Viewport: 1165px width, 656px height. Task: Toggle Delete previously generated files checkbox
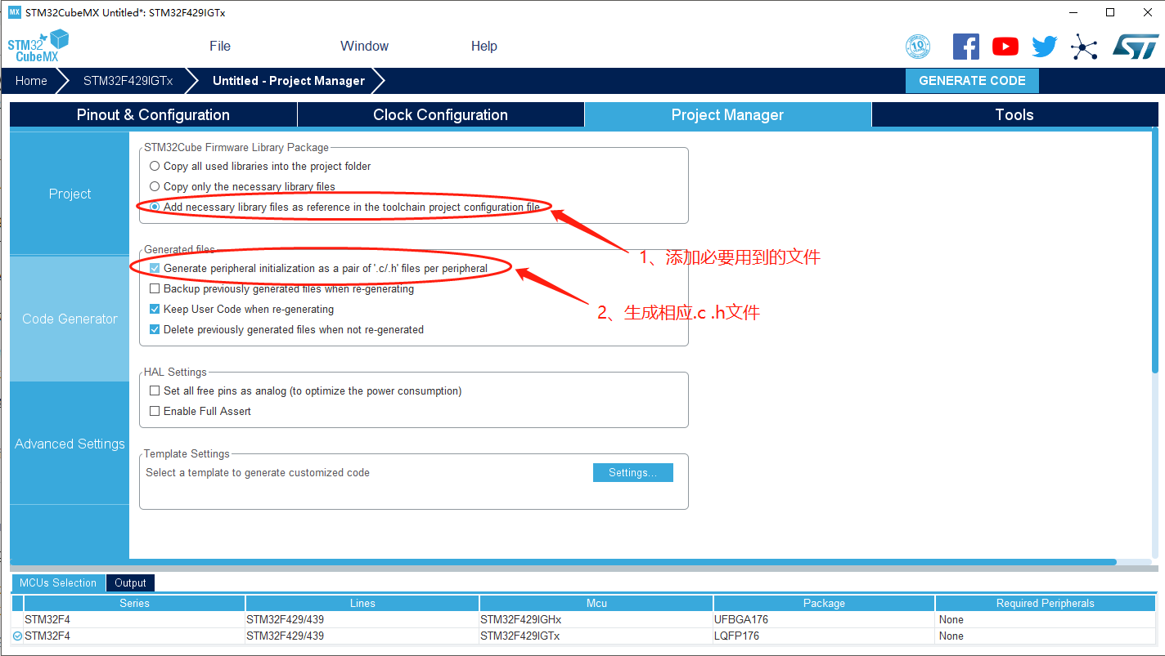(x=155, y=329)
